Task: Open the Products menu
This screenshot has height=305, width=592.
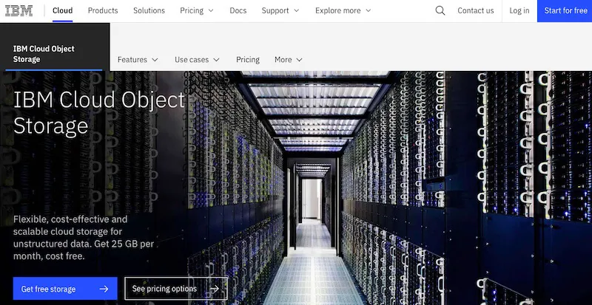Action: 103,10
